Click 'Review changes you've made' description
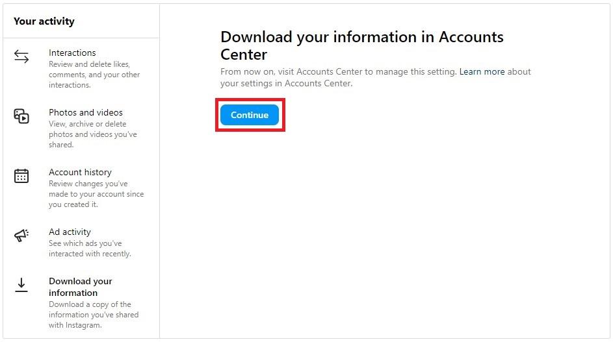The image size is (613, 342). pos(96,194)
